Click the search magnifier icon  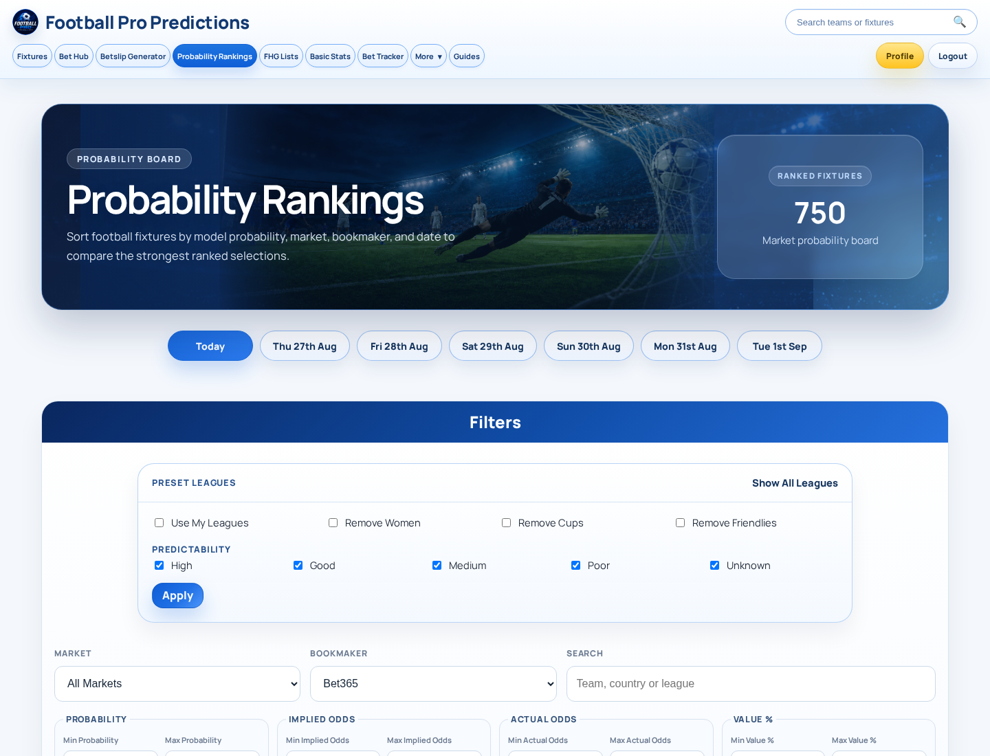point(959,22)
